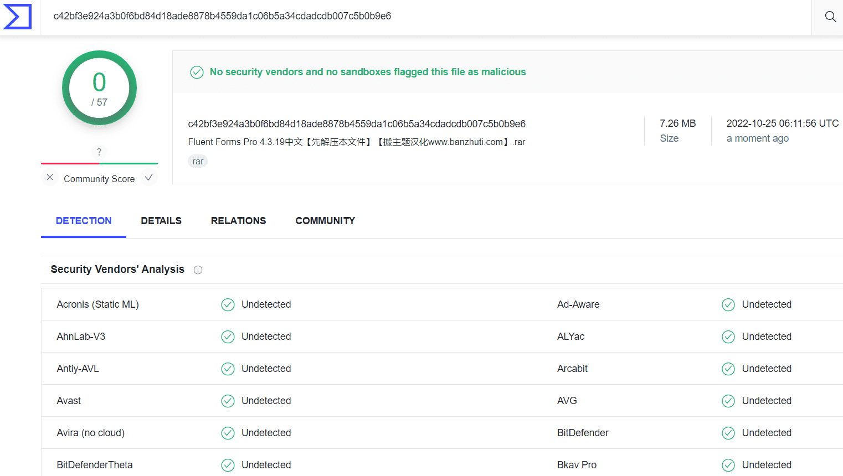The width and height of the screenshot is (843, 476).
Task: Click the AhnLab-V3 vendor name
Action: coord(81,337)
